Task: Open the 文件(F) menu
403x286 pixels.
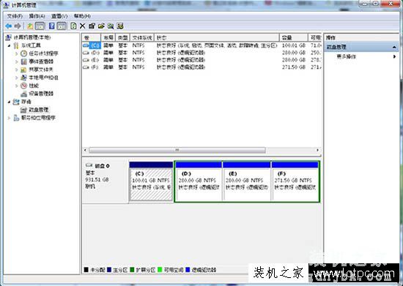Action: [x=15, y=16]
